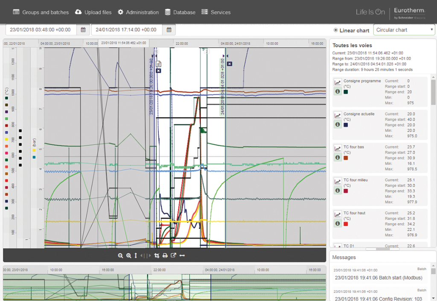Click the export chart icon
The width and height of the screenshot is (437, 301).
[173, 255]
